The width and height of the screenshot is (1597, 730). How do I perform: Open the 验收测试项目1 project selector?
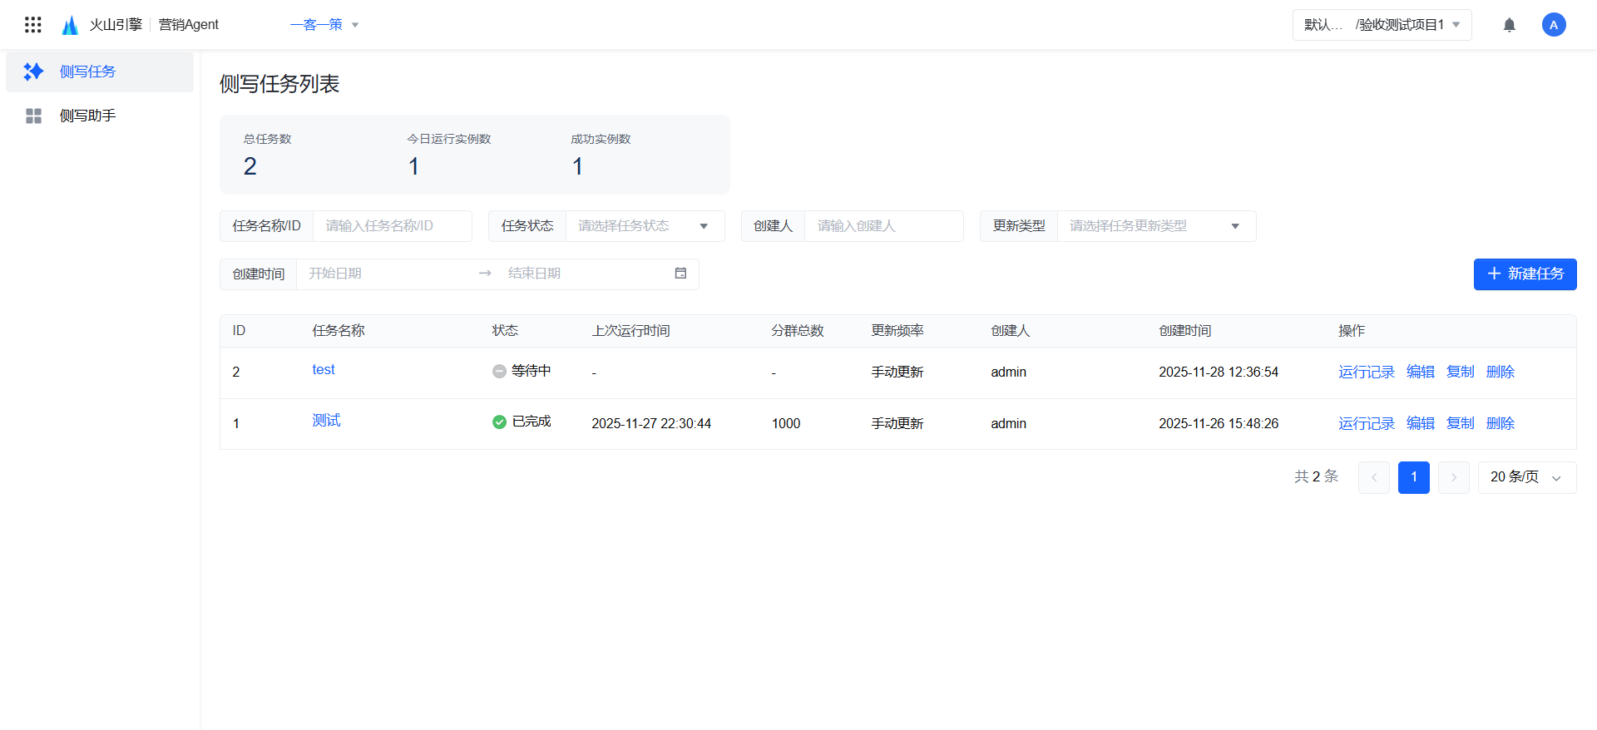1382,25
